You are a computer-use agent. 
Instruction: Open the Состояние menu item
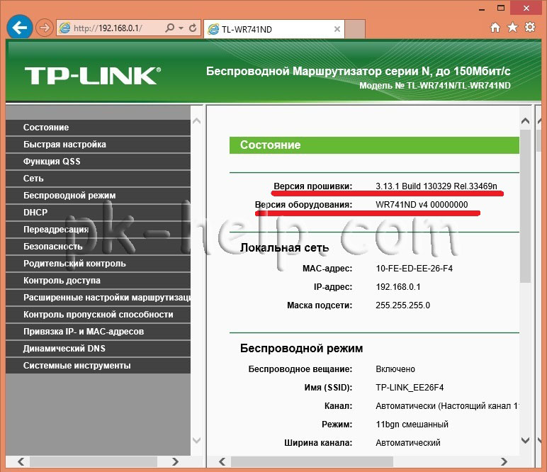tap(98, 128)
